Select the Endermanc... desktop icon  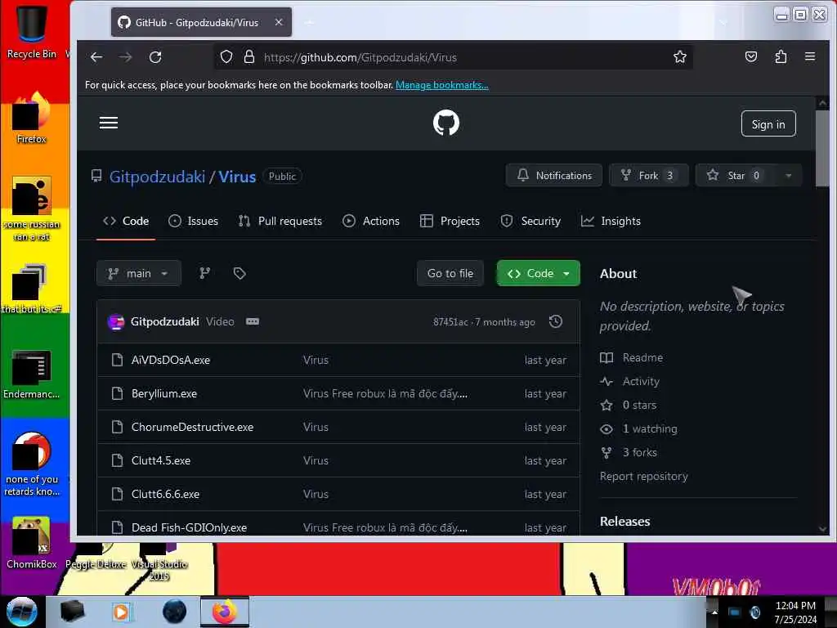click(31, 374)
